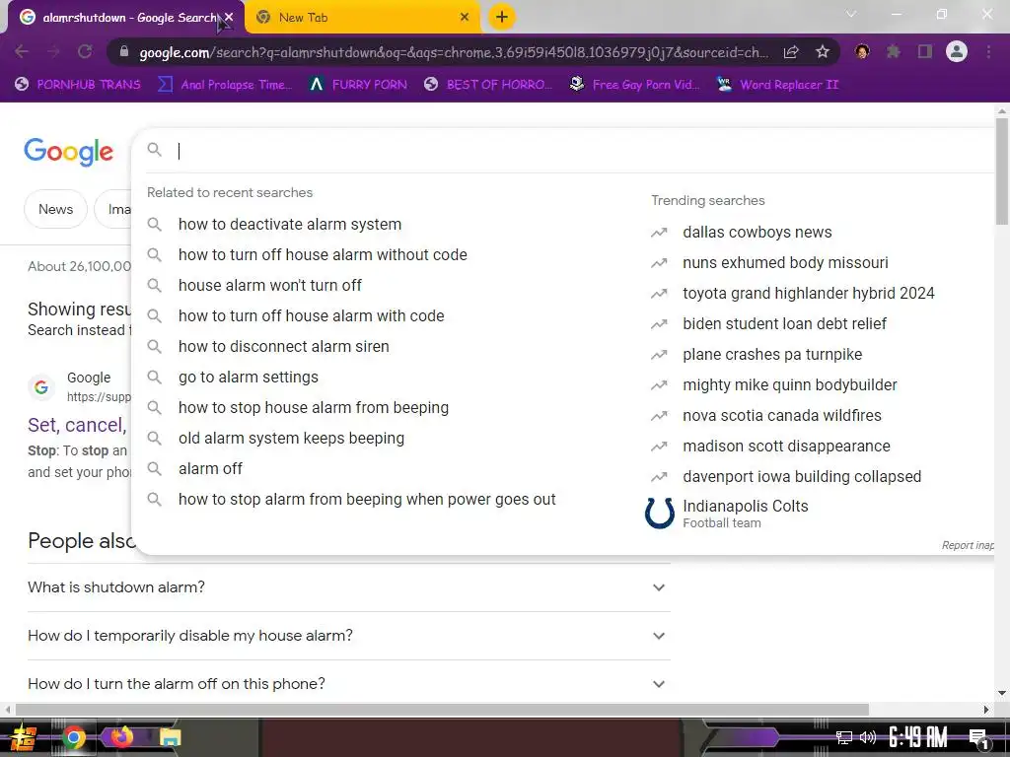The width and height of the screenshot is (1010, 757).
Task: Pick suggestion 'go to alarm settings'
Action: point(248,378)
